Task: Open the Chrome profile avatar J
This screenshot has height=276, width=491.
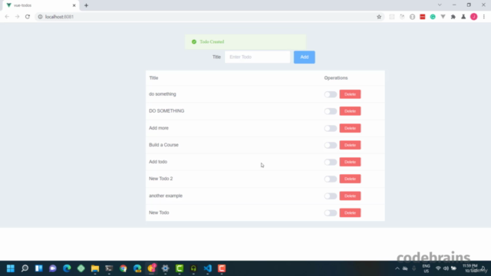Action: coord(474,17)
